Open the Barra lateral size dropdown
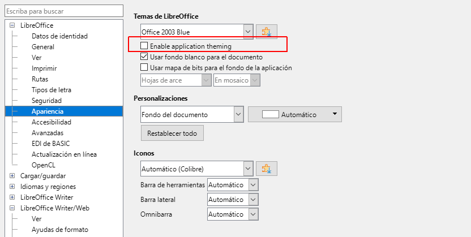 point(253,199)
